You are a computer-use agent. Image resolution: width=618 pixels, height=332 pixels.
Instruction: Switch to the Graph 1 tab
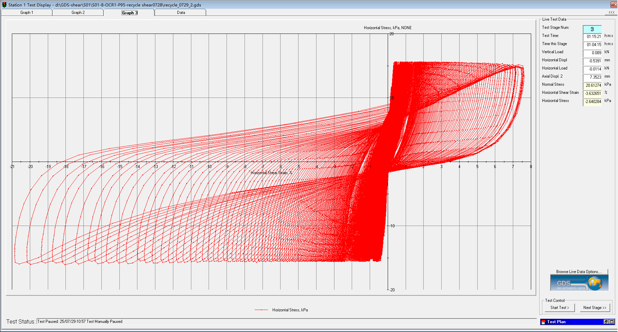click(27, 13)
